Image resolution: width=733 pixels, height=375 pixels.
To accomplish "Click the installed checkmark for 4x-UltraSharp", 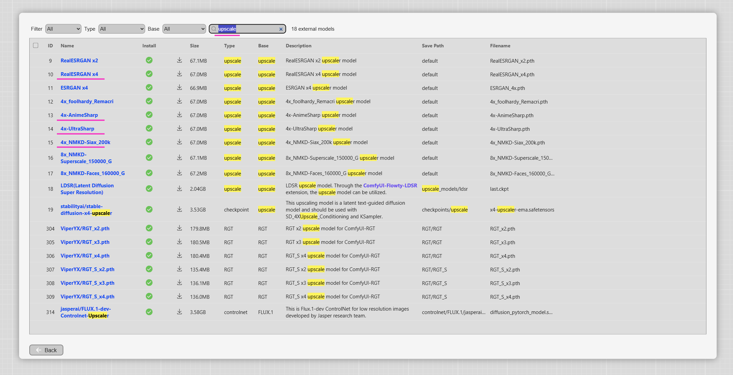I will point(149,128).
